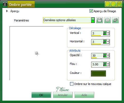Click the yellow slider bar under Vertical

(96, 35)
